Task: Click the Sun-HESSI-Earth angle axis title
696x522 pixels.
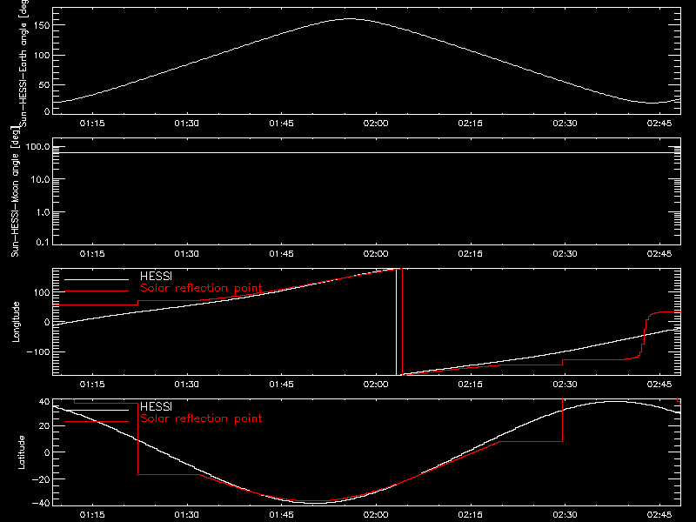Action: pyautogui.click(x=23, y=64)
